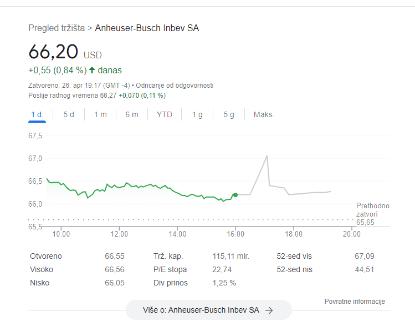Viewport: 415px width, 326px height.
Task: Open the Povratne informacije feedback link
Action: tap(355, 302)
